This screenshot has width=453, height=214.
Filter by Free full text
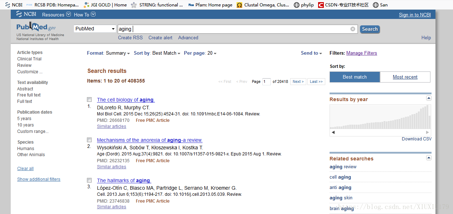point(29,95)
